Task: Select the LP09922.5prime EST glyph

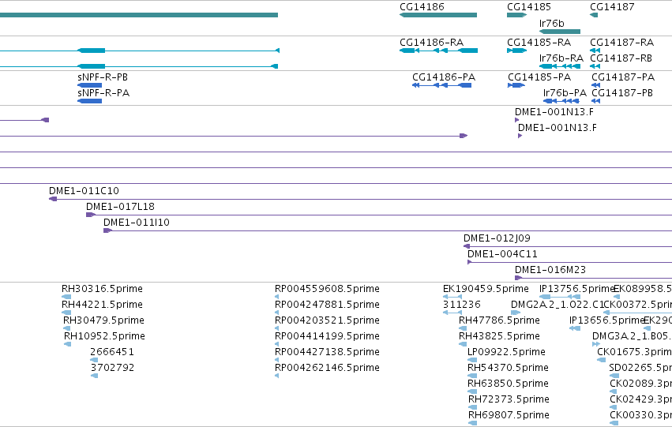Action: pos(472,360)
